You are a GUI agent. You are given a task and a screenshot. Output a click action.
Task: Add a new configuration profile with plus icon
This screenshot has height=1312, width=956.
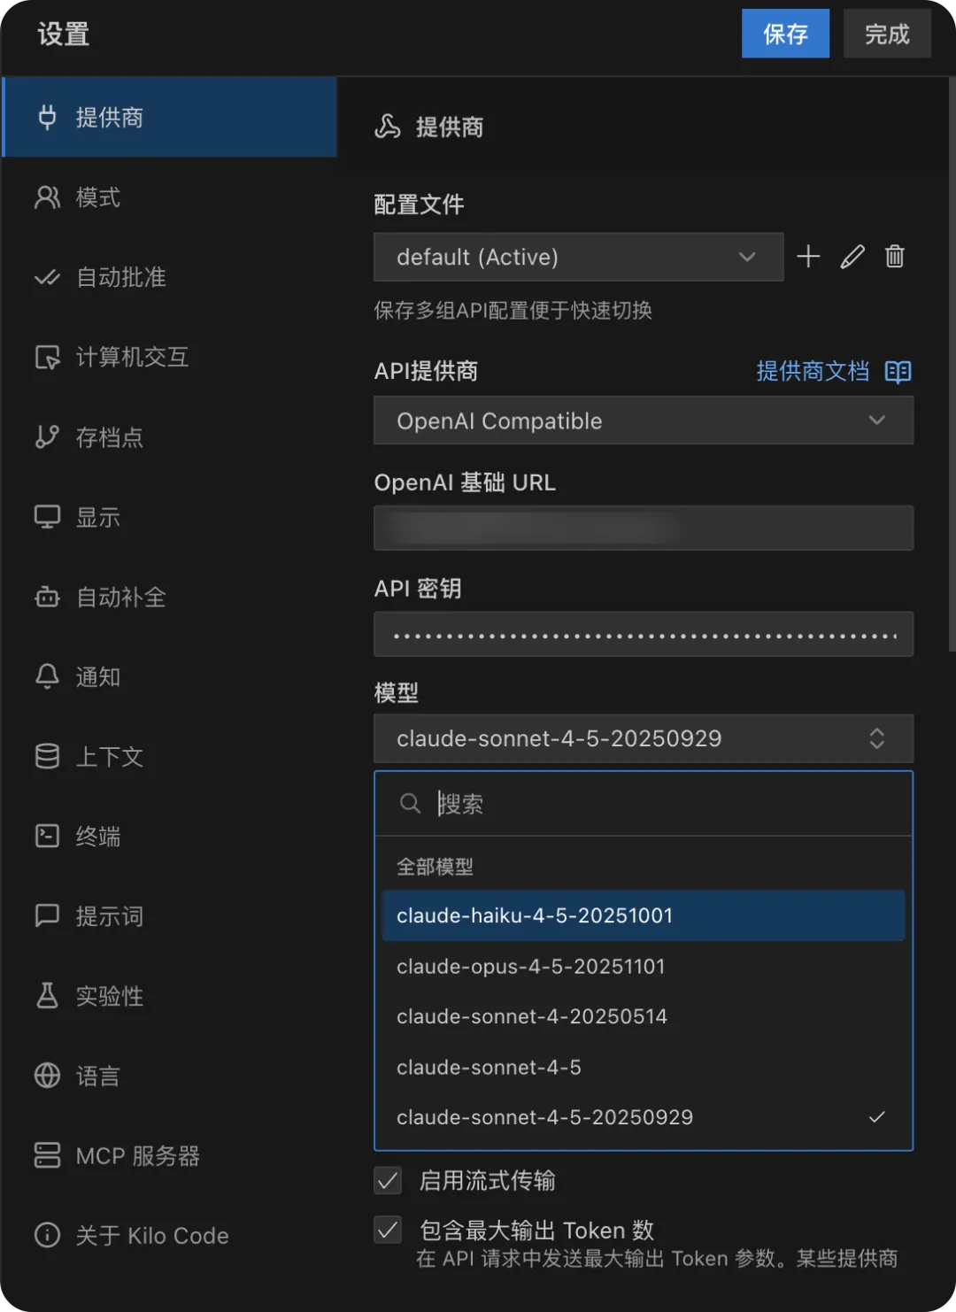pyautogui.click(x=808, y=257)
